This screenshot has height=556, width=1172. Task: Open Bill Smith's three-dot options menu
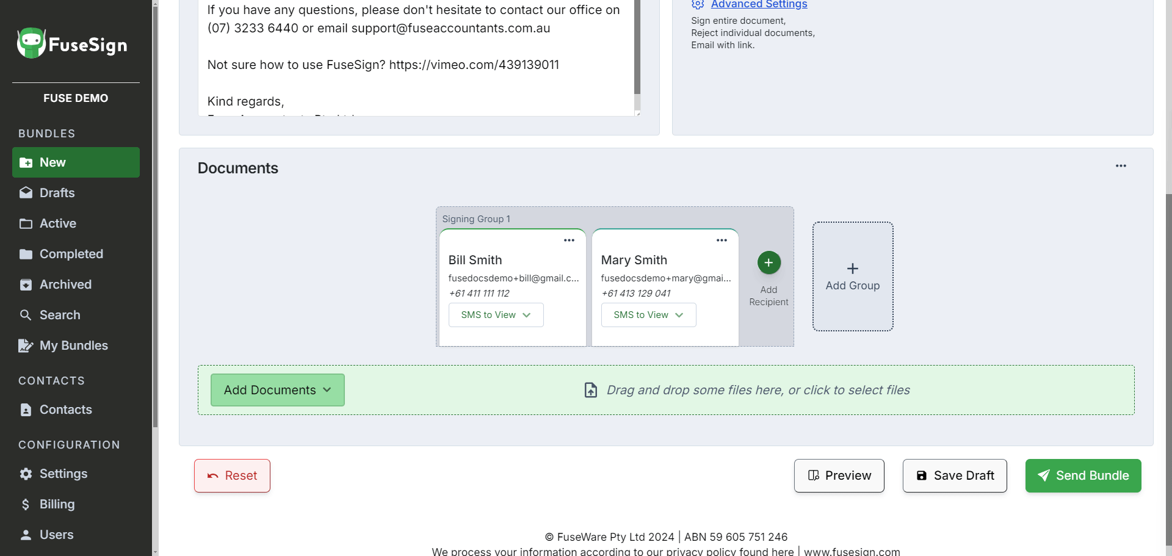click(x=569, y=240)
